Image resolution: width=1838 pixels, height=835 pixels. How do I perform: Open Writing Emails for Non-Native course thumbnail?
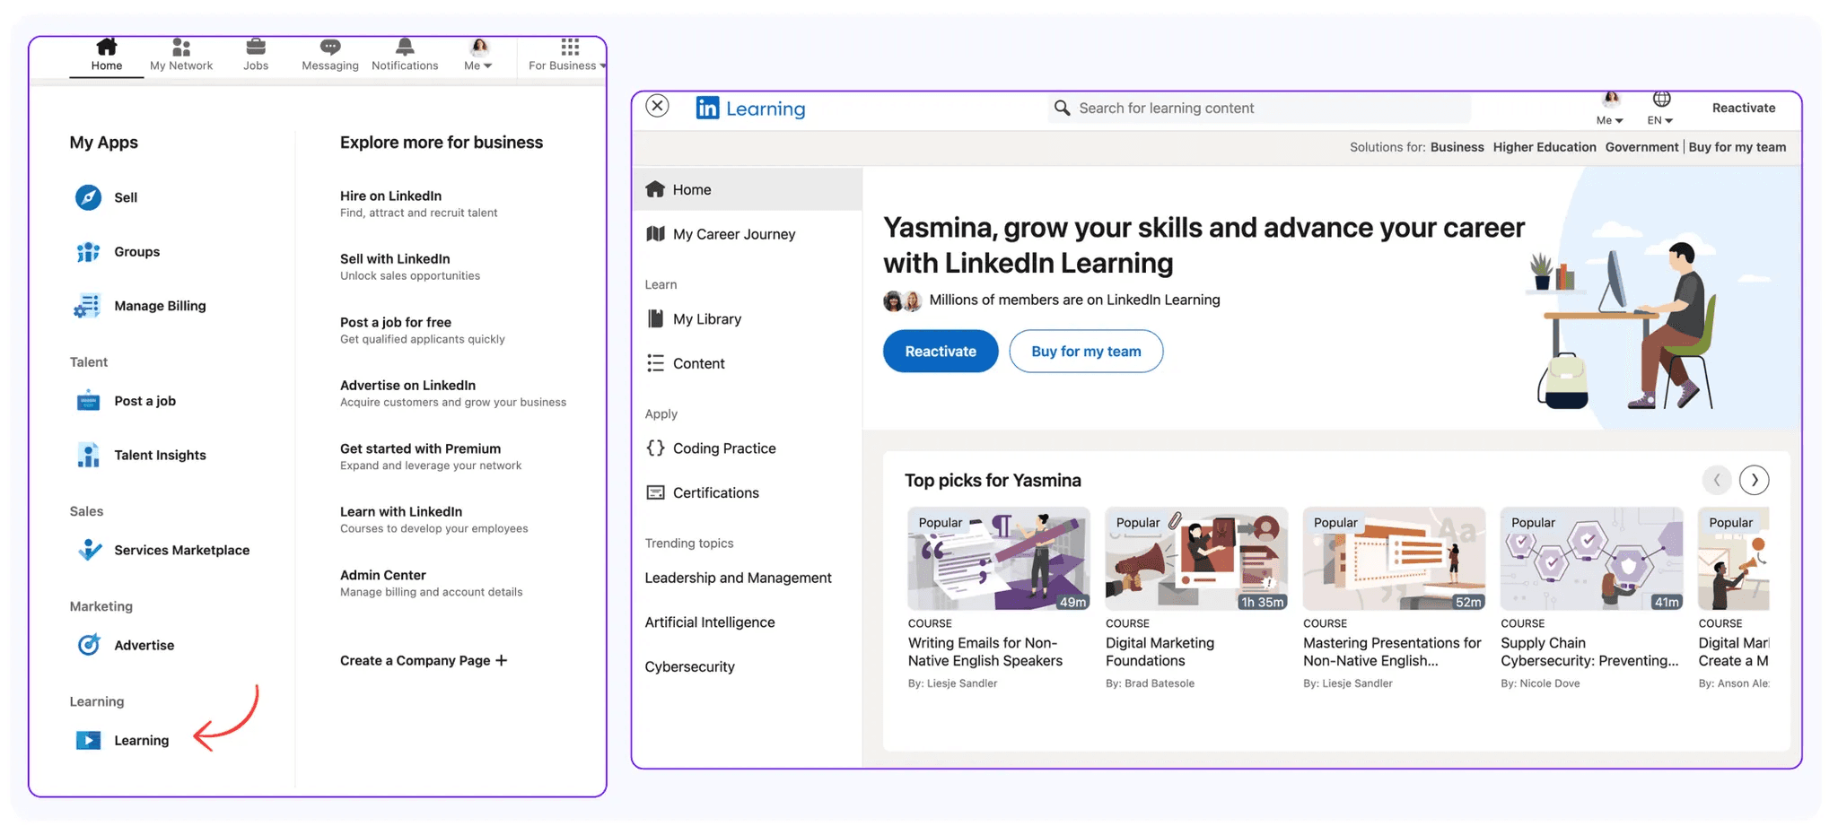pos(999,559)
